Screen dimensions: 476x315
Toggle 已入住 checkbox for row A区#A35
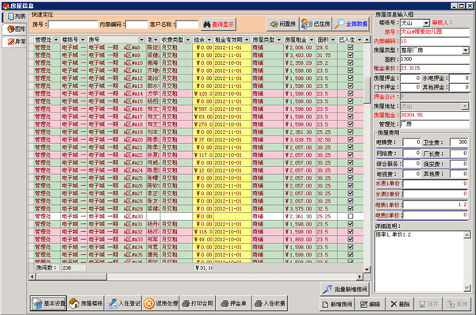351,254
